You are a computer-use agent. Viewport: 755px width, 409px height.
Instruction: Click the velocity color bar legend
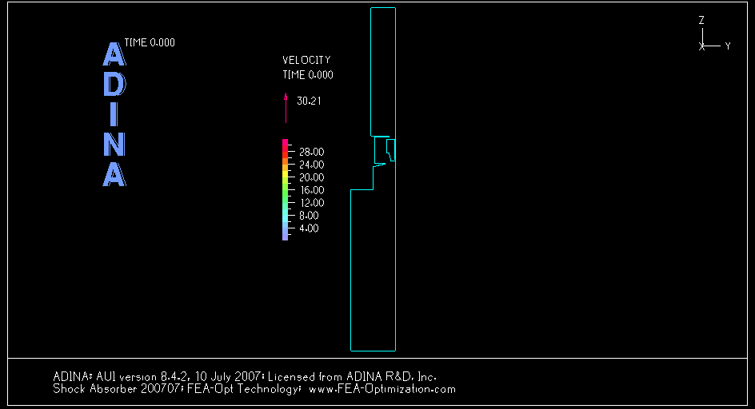pos(285,189)
